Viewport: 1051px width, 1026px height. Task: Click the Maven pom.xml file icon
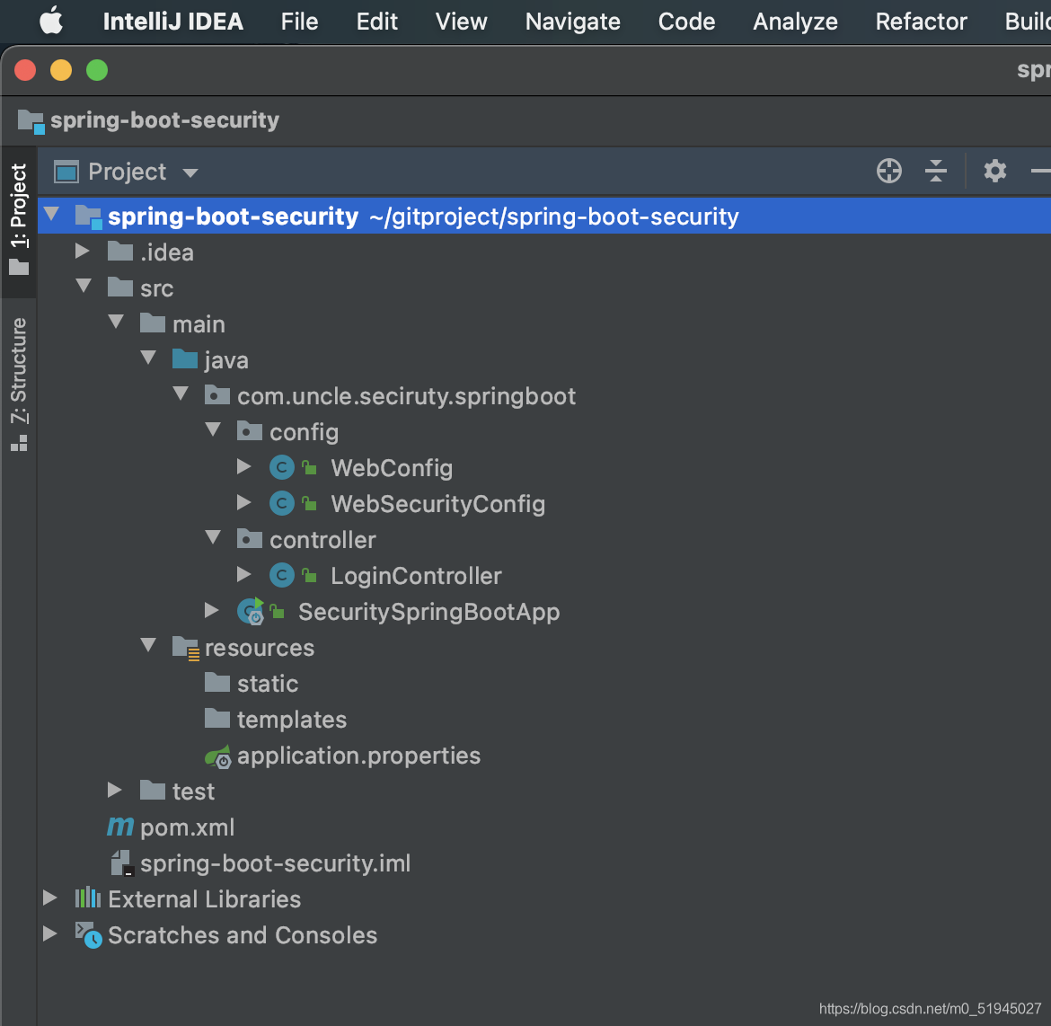pyautogui.click(x=120, y=827)
